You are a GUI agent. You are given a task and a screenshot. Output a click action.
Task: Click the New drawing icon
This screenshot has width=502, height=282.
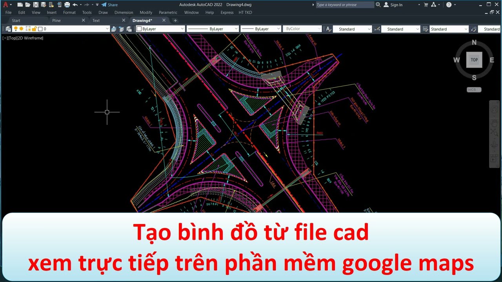click(x=20, y=5)
